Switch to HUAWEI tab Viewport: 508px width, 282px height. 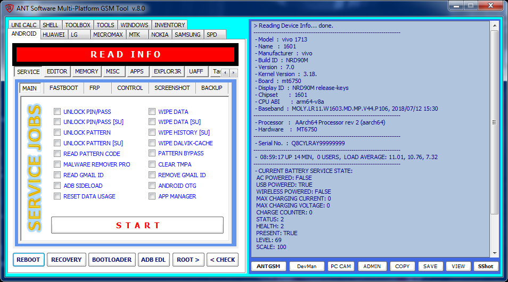pos(54,35)
